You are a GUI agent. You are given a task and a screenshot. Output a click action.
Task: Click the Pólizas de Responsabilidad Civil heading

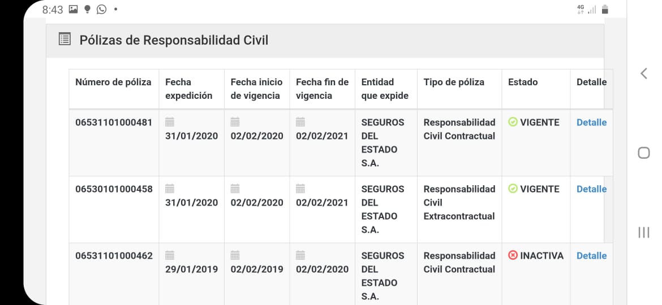point(174,40)
